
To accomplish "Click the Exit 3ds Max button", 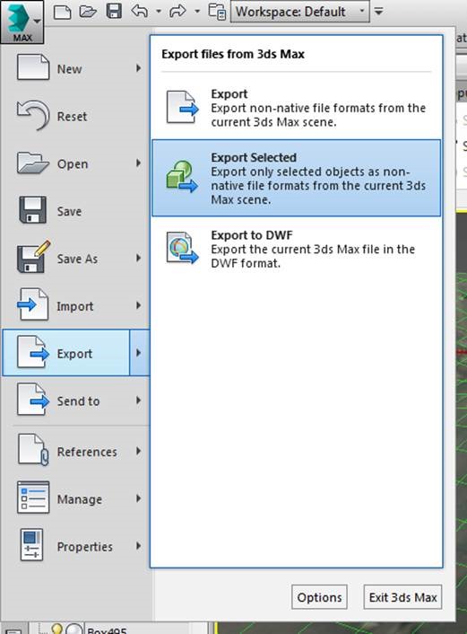I will [x=402, y=597].
